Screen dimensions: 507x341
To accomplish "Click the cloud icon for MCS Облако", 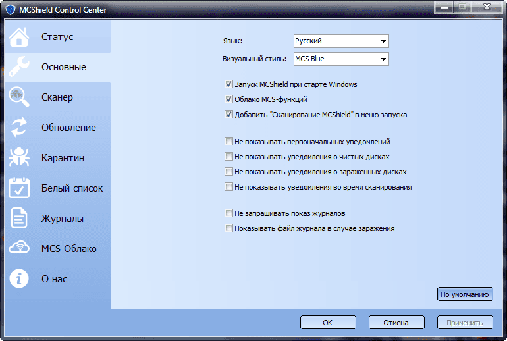I will point(18,248).
